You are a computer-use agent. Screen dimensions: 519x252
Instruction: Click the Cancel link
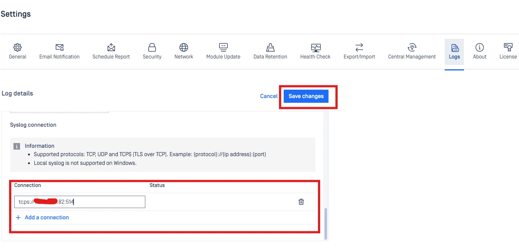(x=269, y=96)
